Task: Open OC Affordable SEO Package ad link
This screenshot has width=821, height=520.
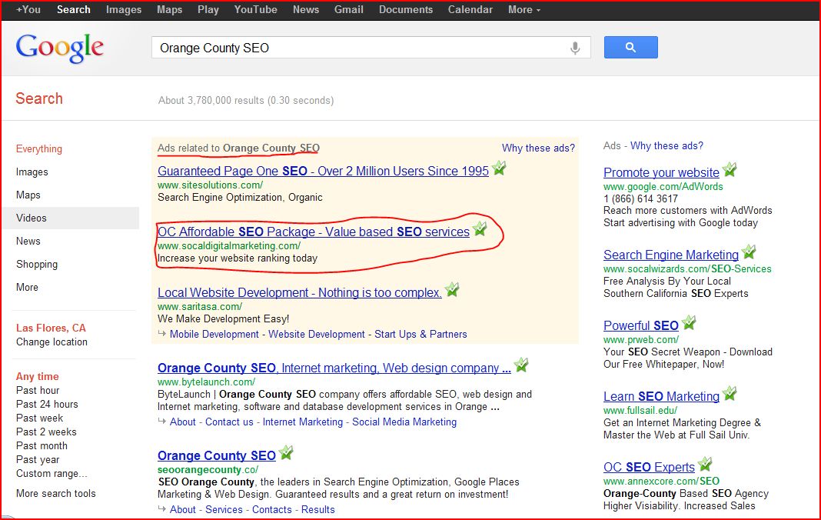Action: click(314, 232)
